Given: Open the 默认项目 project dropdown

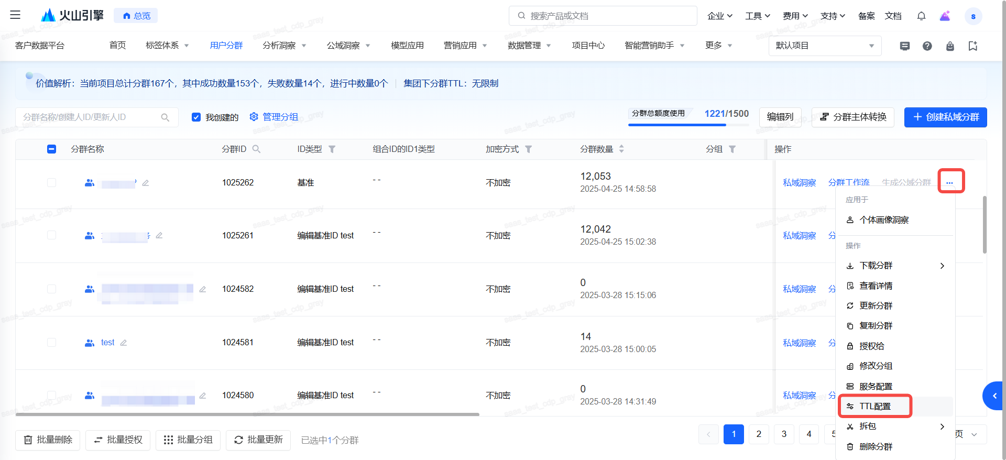Looking at the screenshot, I should [x=824, y=46].
